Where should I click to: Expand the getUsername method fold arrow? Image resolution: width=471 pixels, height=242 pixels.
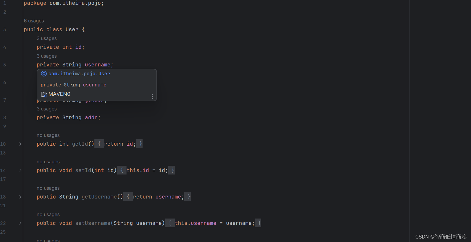[20, 197]
